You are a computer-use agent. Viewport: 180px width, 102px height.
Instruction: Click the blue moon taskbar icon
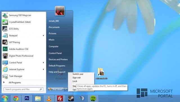click(82, 98)
